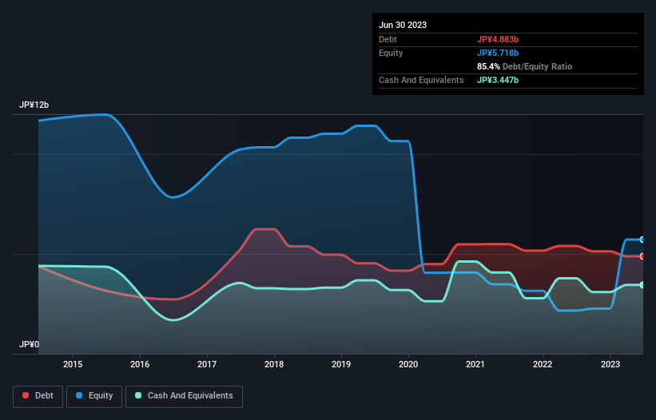Click the JP¥5.718b equity value
Screen dimensions: 656x420
[x=498, y=53]
